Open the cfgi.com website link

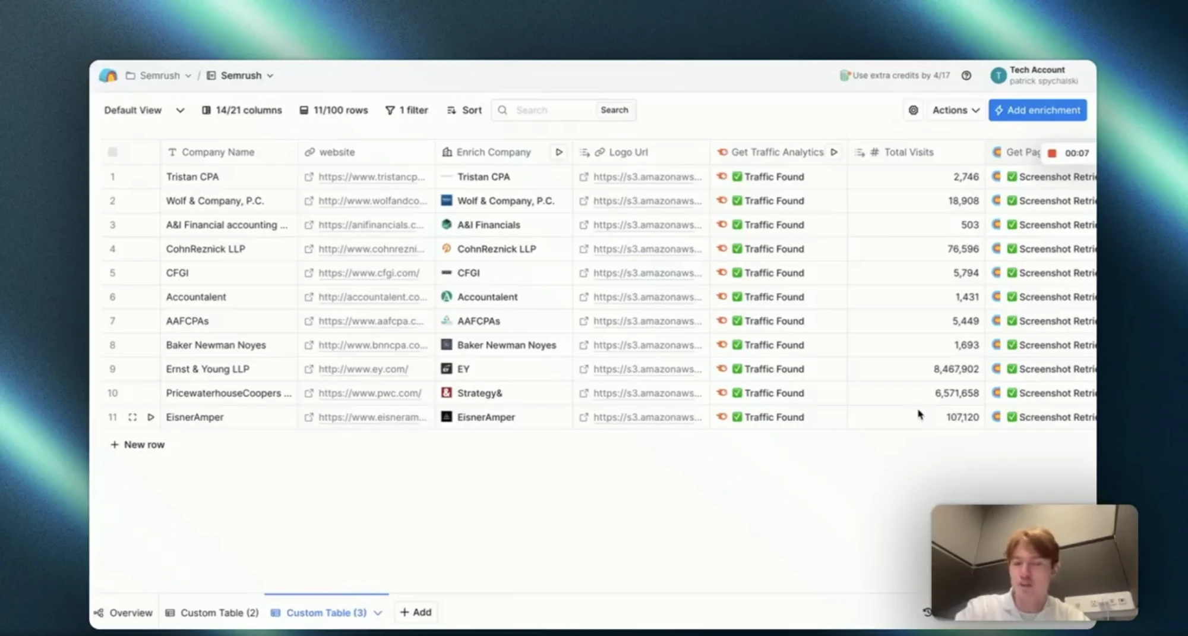pos(369,273)
